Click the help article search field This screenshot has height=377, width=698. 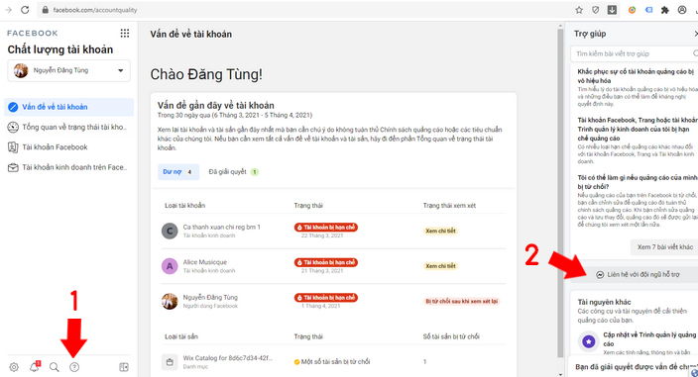tap(635, 53)
